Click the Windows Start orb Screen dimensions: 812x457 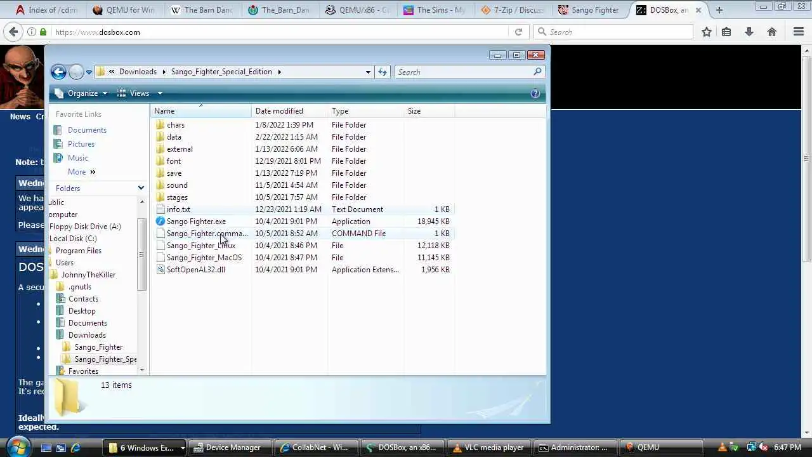(18, 447)
